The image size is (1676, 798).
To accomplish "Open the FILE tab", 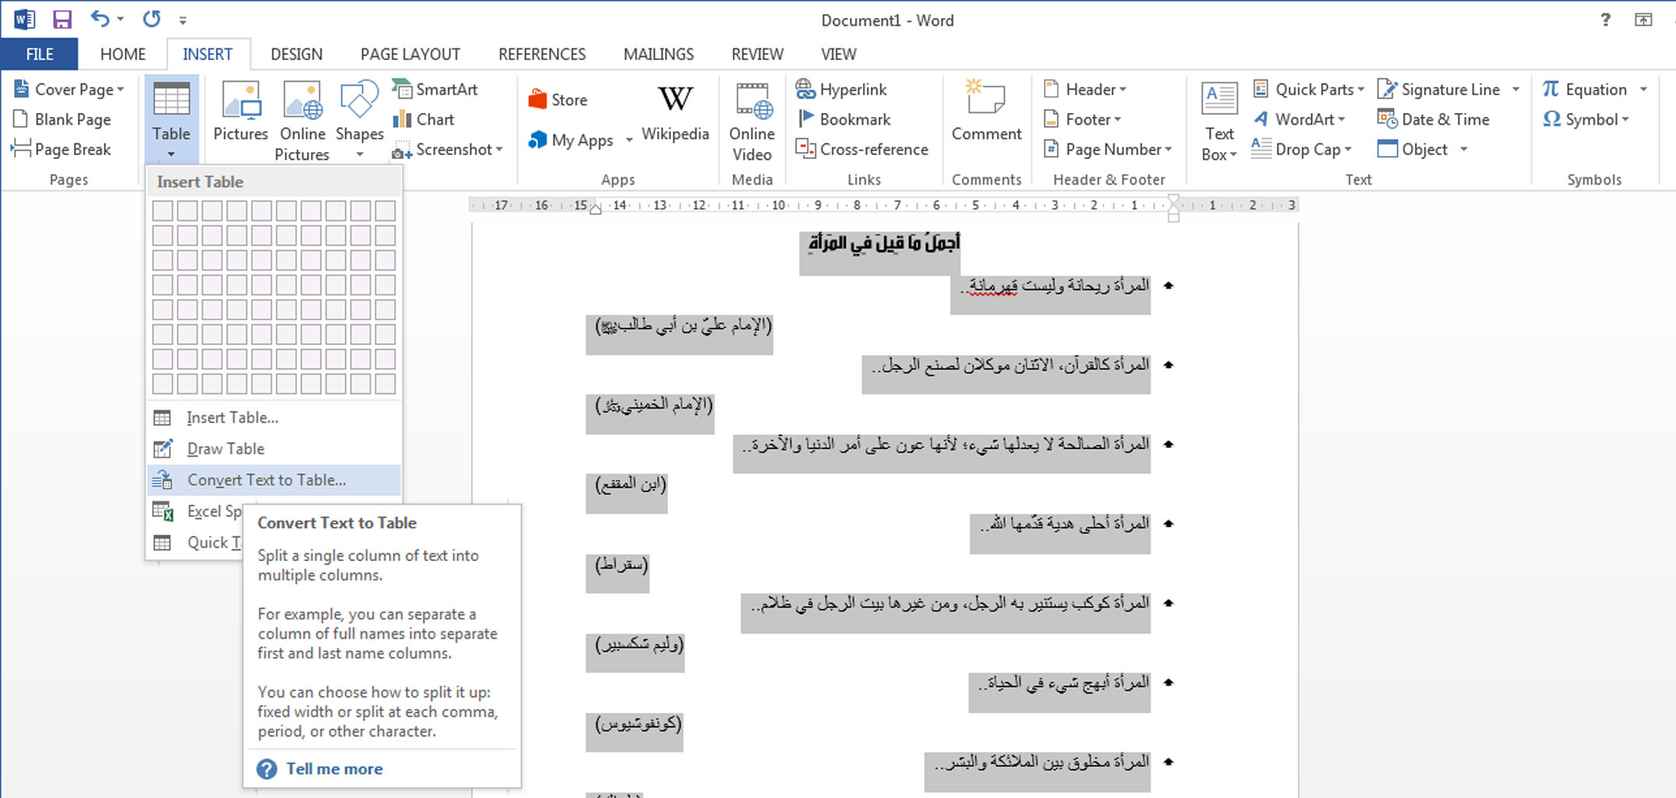I will pyautogui.click(x=40, y=54).
